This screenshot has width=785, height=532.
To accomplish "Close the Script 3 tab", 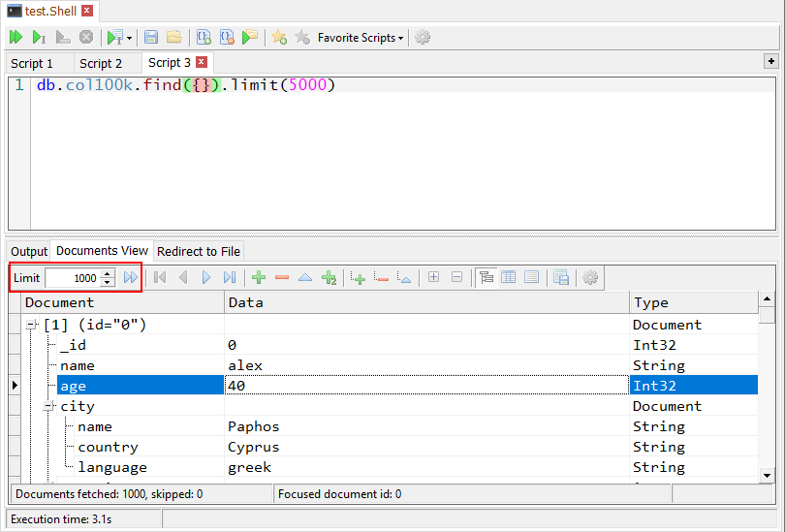I will click(202, 62).
